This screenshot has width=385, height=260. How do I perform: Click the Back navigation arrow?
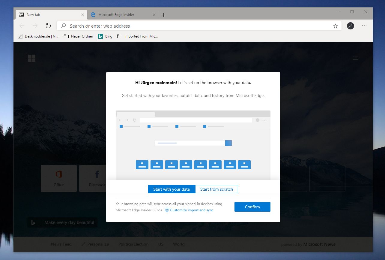tap(22, 26)
